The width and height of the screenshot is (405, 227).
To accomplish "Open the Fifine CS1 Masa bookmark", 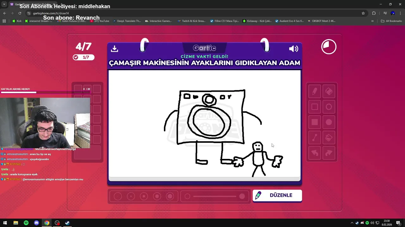I will (224, 21).
